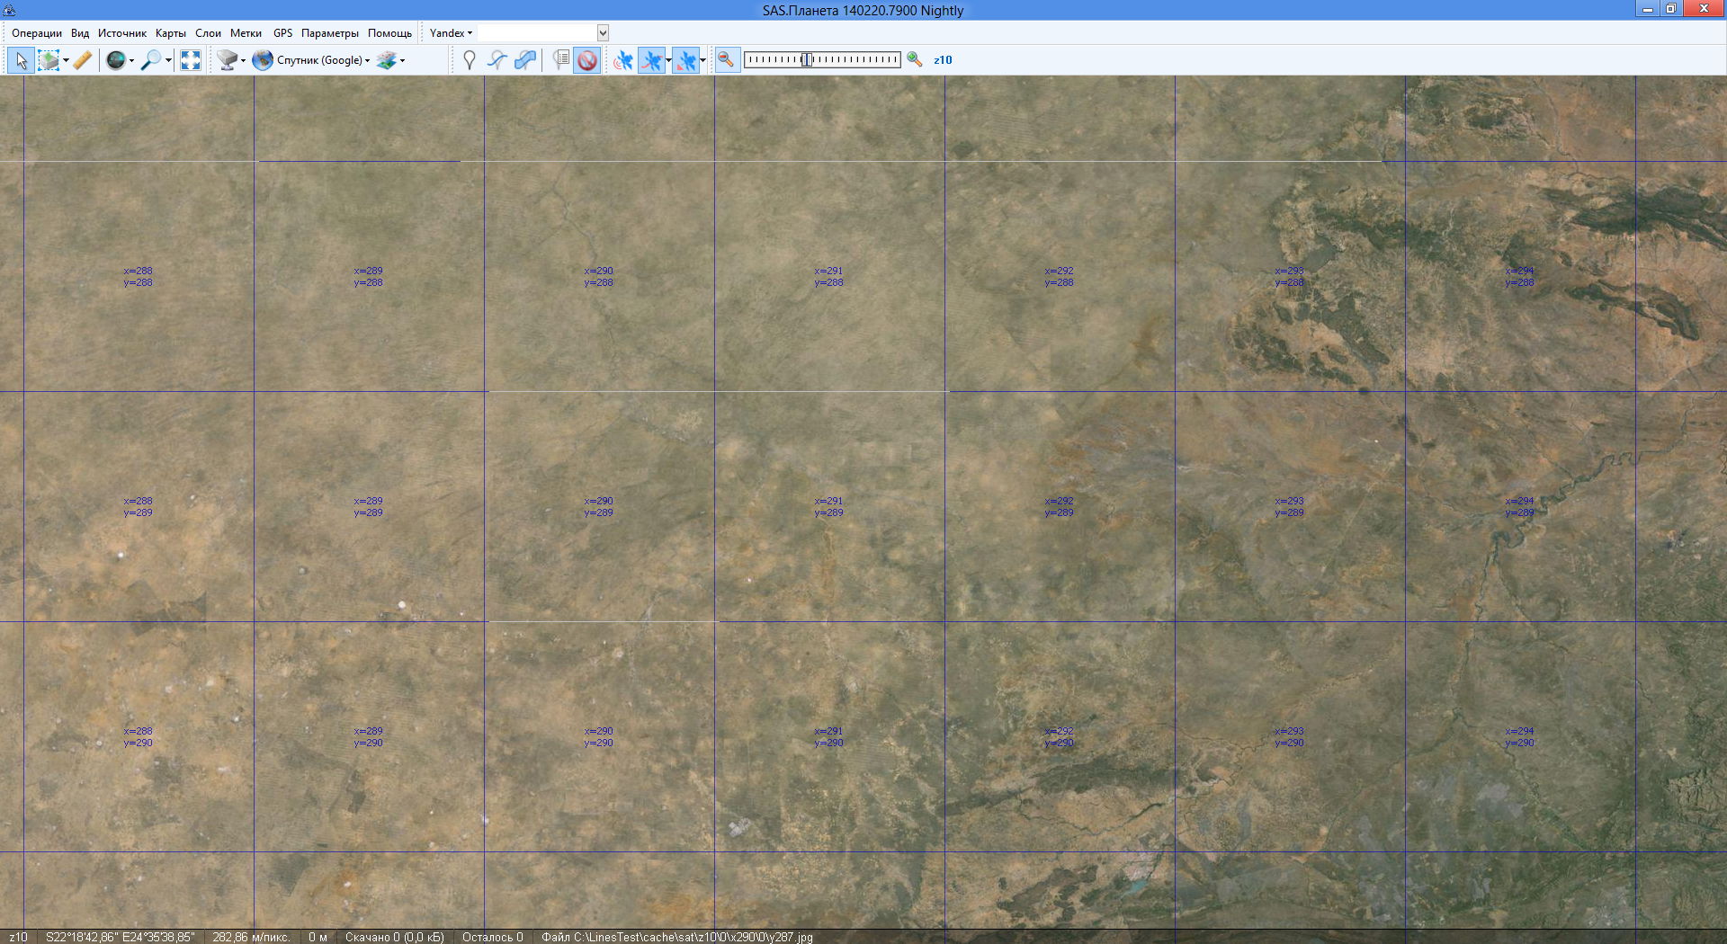Toggle the hide all placemarks button
The width and height of the screenshot is (1727, 944).
587,60
